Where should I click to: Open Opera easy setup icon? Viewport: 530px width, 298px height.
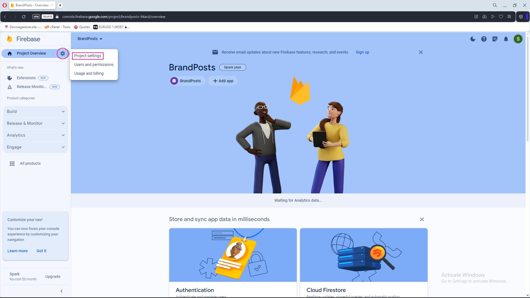[509, 17]
